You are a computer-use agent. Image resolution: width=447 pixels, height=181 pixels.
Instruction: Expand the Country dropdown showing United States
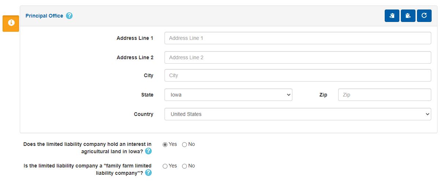pyautogui.click(x=298, y=114)
